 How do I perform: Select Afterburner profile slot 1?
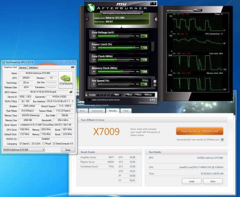pyautogui.click(x=98, y=95)
